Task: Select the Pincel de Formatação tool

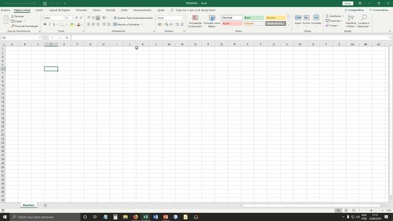Action: (25, 26)
